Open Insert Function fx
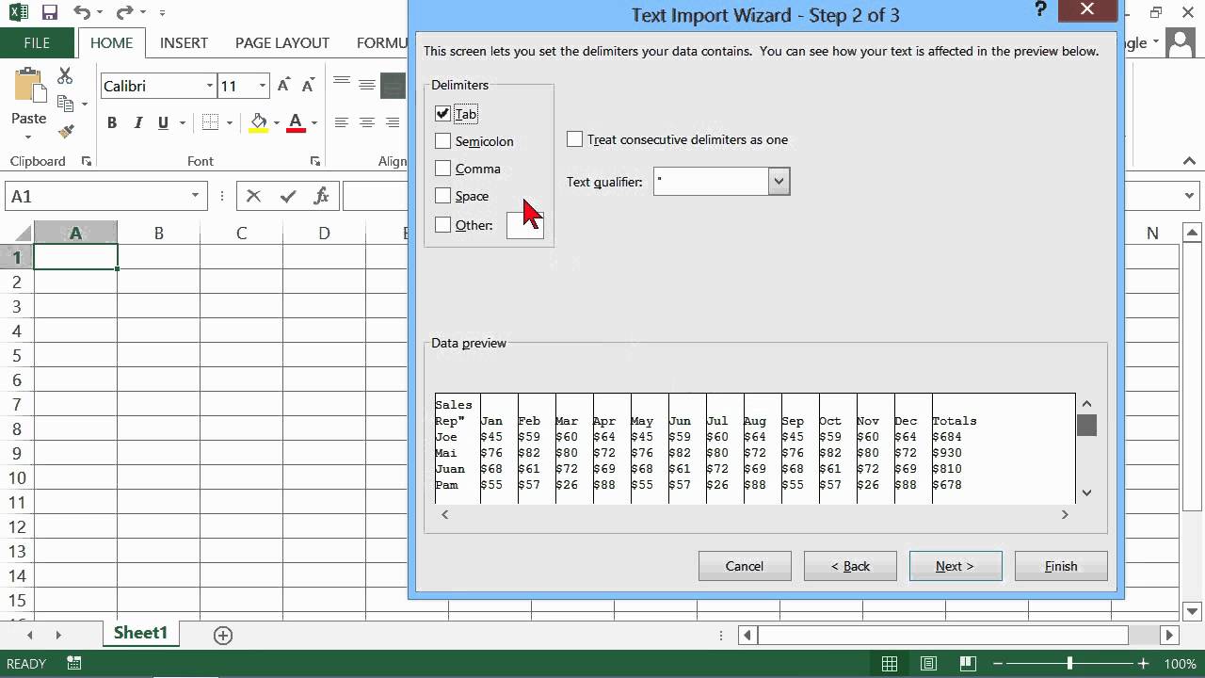 tap(322, 196)
